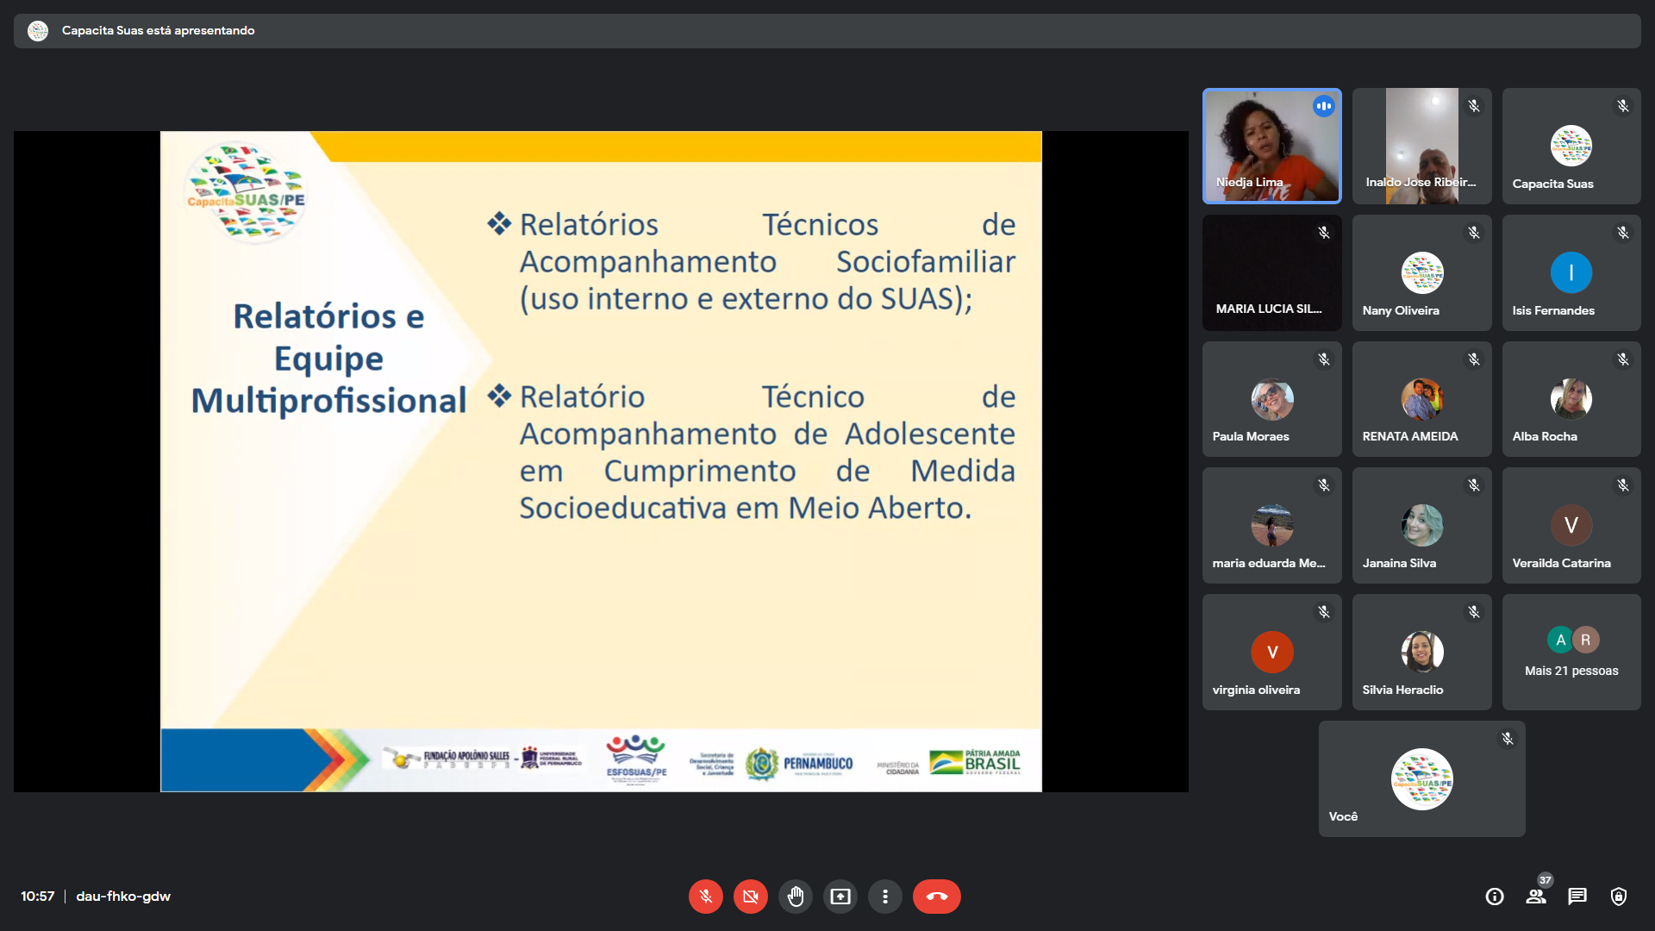
Task: Turn on the camera button
Action: point(750,897)
